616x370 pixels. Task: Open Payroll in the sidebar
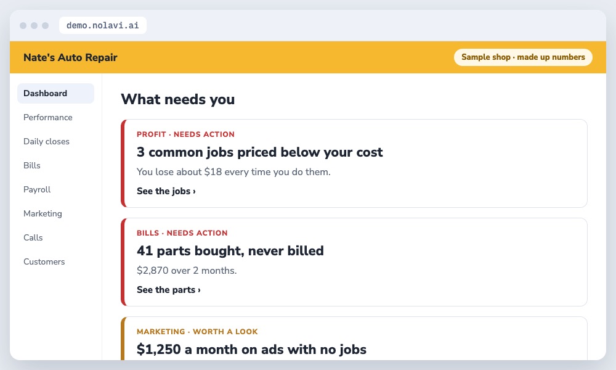point(37,189)
